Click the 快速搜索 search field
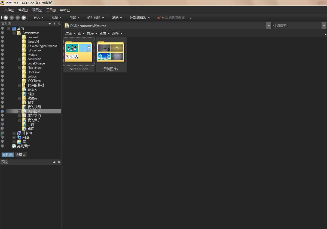 (x=297, y=26)
